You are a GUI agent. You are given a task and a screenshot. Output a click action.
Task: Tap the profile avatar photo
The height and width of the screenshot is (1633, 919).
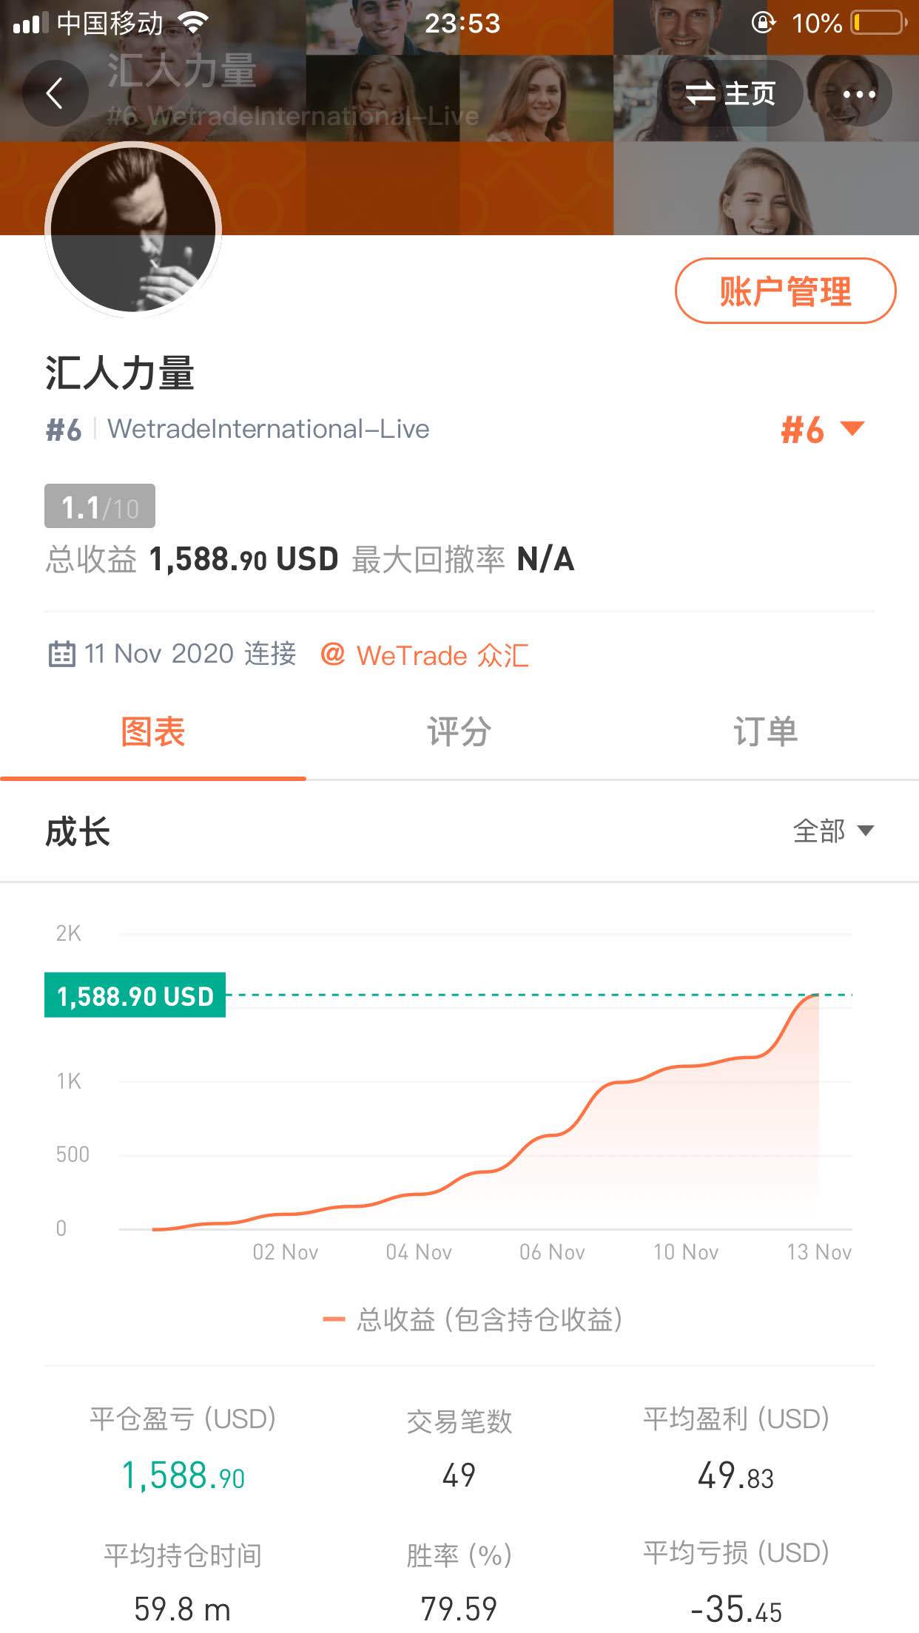133,229
